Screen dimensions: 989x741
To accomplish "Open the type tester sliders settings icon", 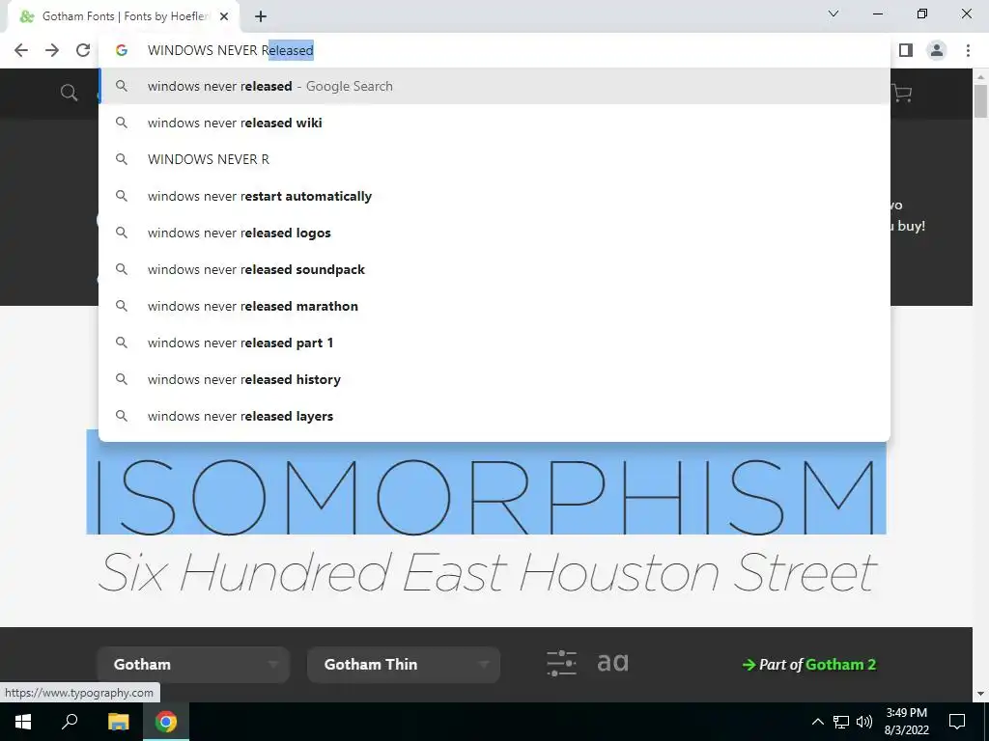I will (x=561, y=664).
